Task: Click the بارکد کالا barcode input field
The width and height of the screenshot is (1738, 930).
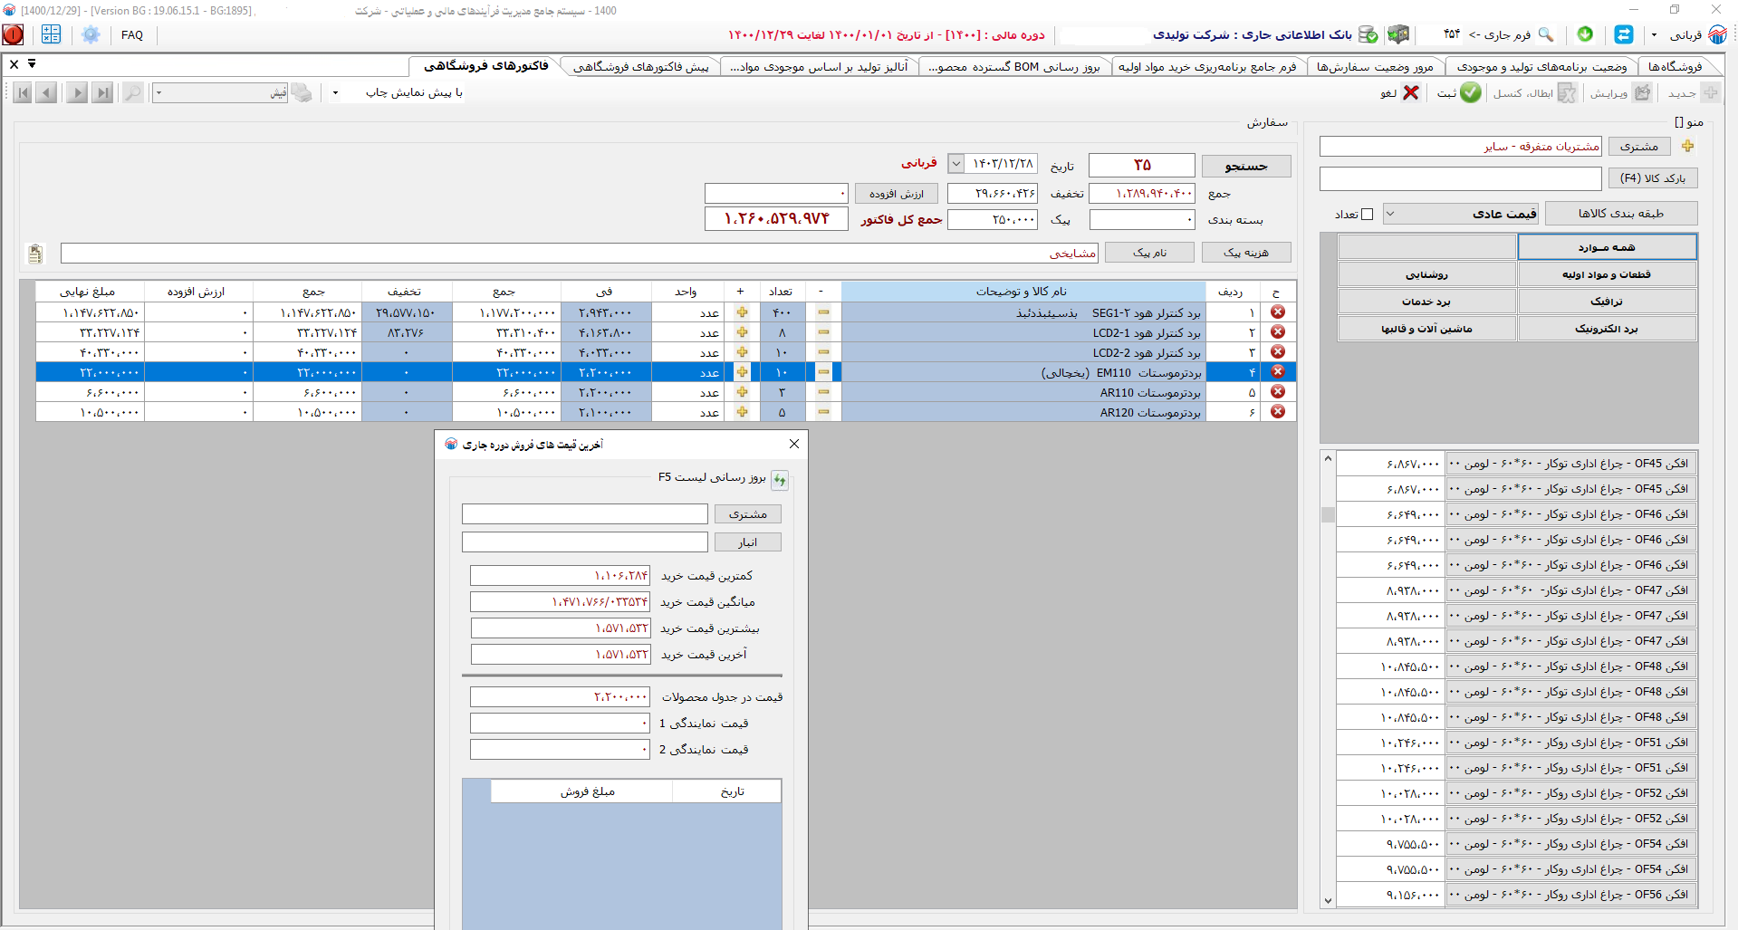Action: tap(1461, 178)
